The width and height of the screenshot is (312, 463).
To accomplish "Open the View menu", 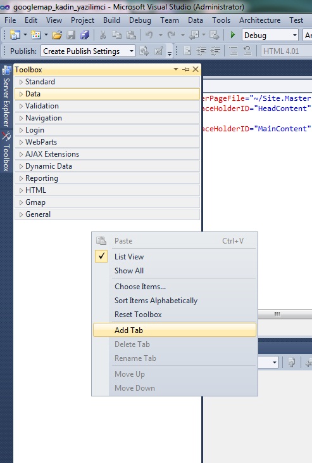I will pos(54,20).
